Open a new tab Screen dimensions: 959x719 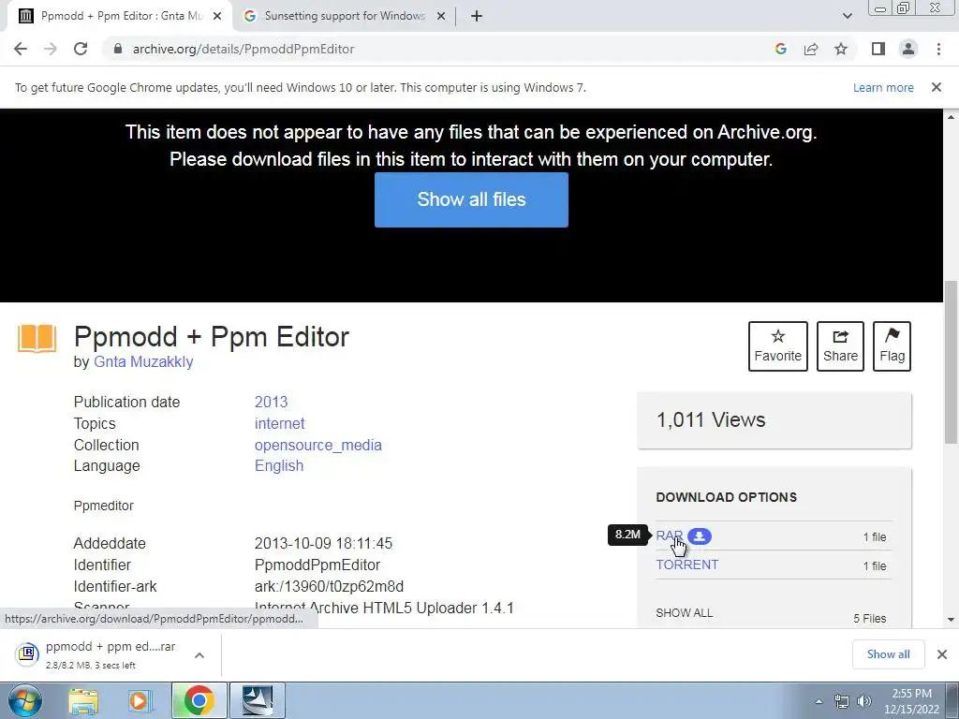click(x=477, y=16)
